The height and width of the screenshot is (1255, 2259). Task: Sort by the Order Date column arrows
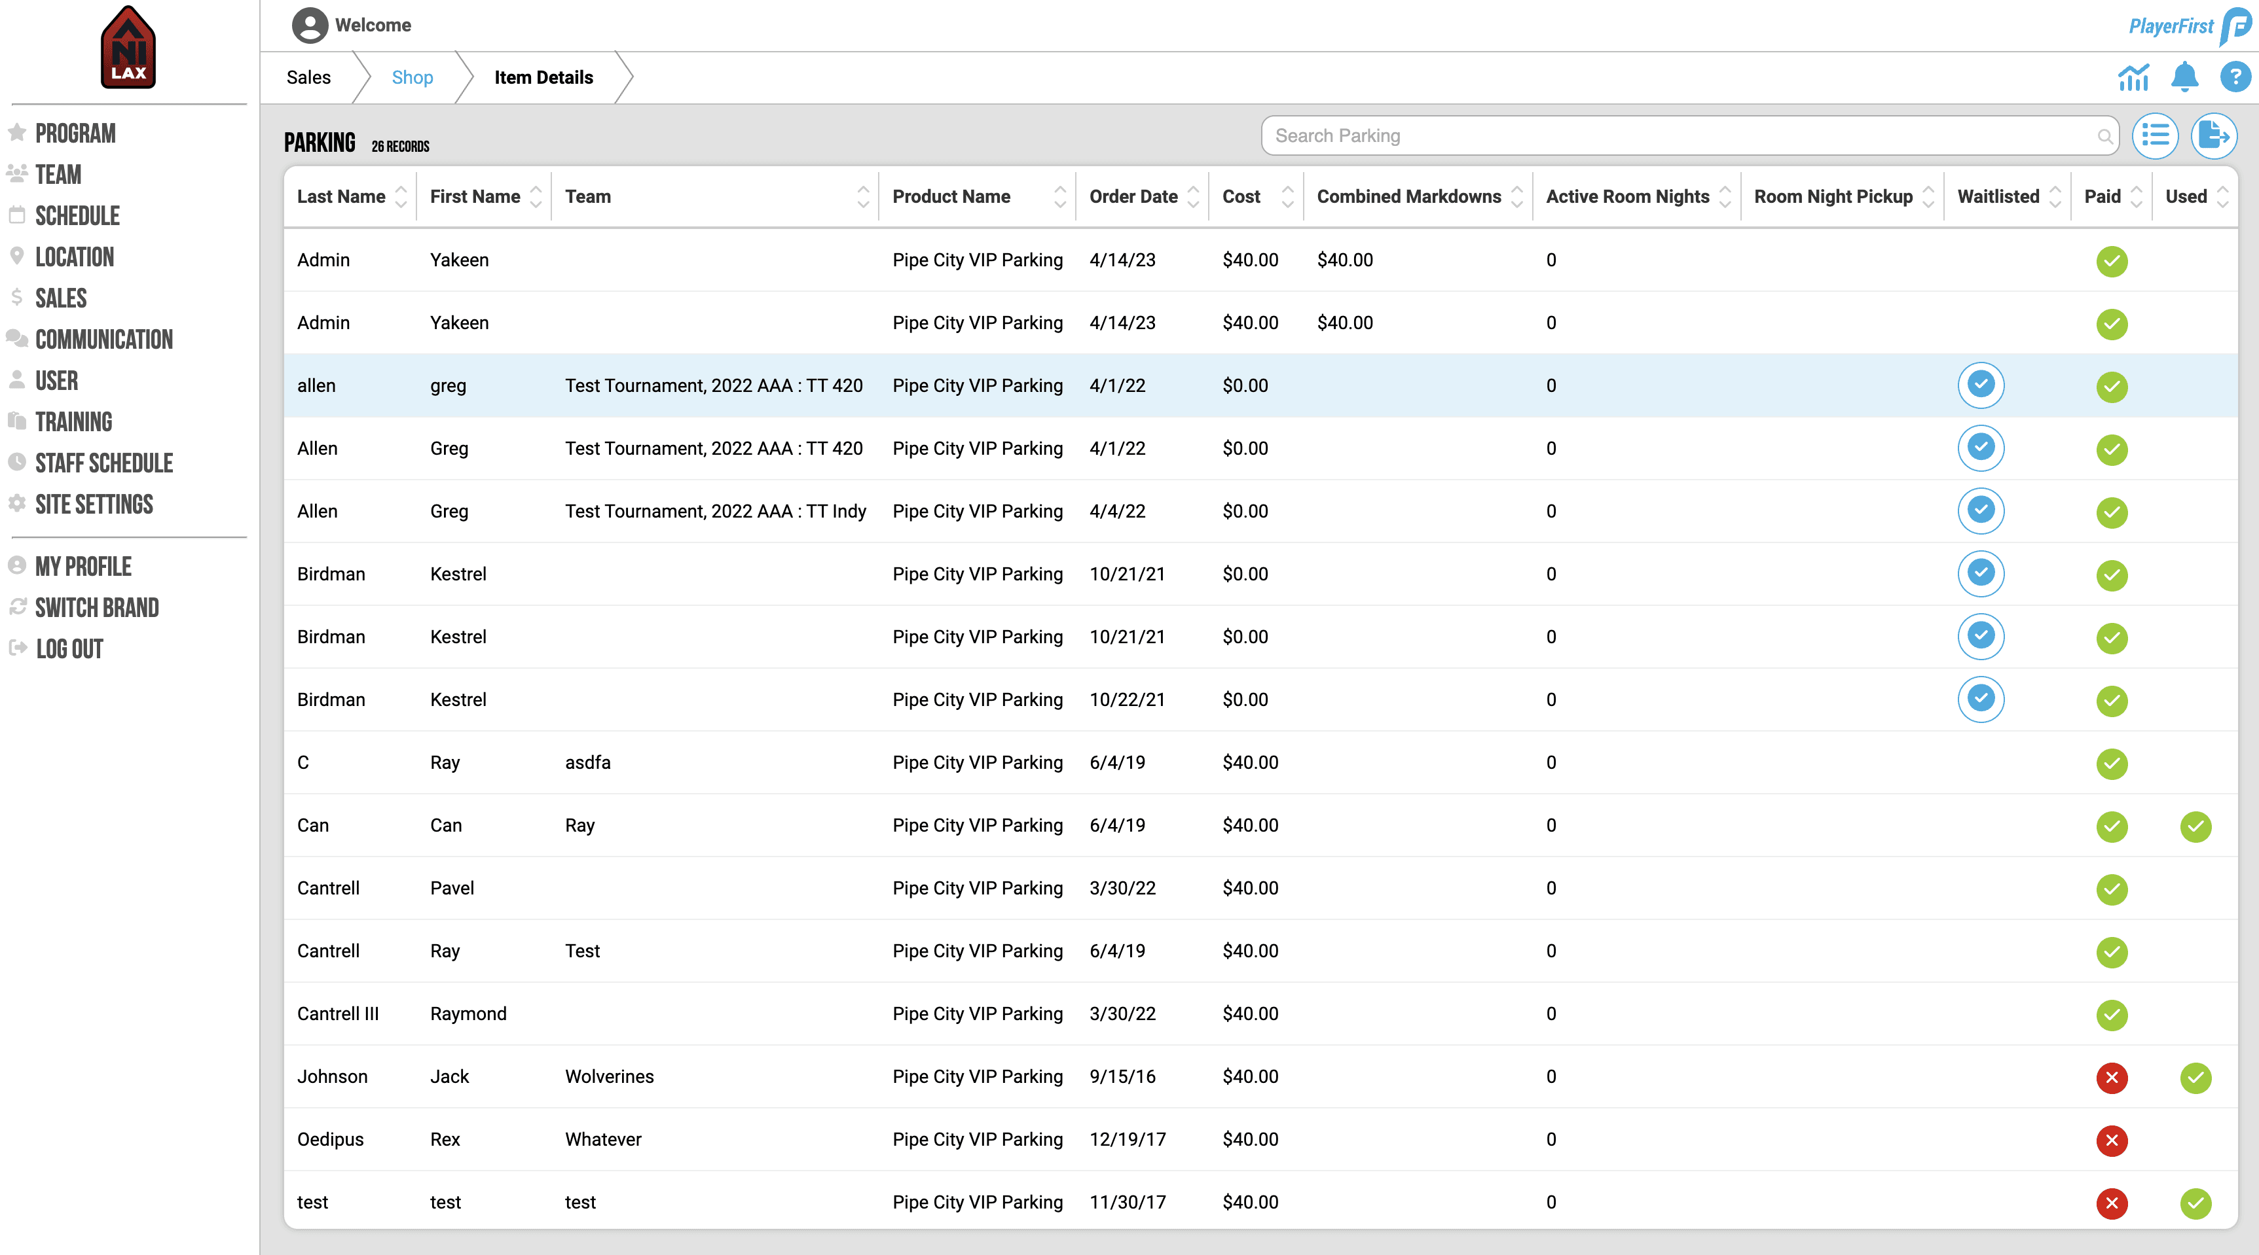pos(1192,197)
